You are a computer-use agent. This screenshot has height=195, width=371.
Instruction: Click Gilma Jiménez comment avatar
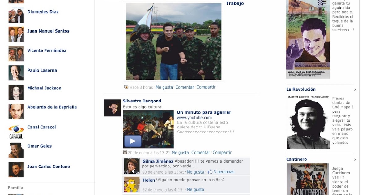click(x=132, y=166)
